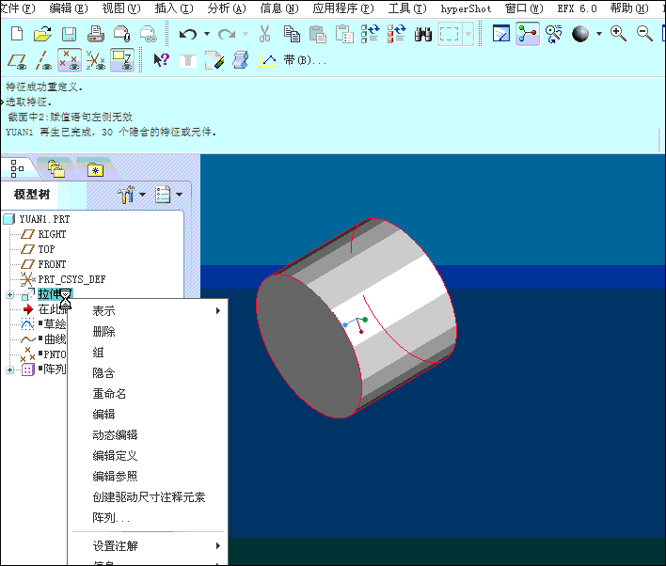Toggle datum axes display

pyautogui.click(x=43, y=60)
